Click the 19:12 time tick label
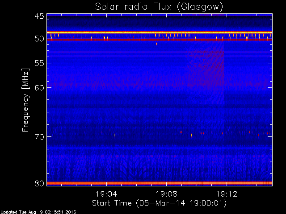Screen dimensions: 286x214 (x=227, y=194)
